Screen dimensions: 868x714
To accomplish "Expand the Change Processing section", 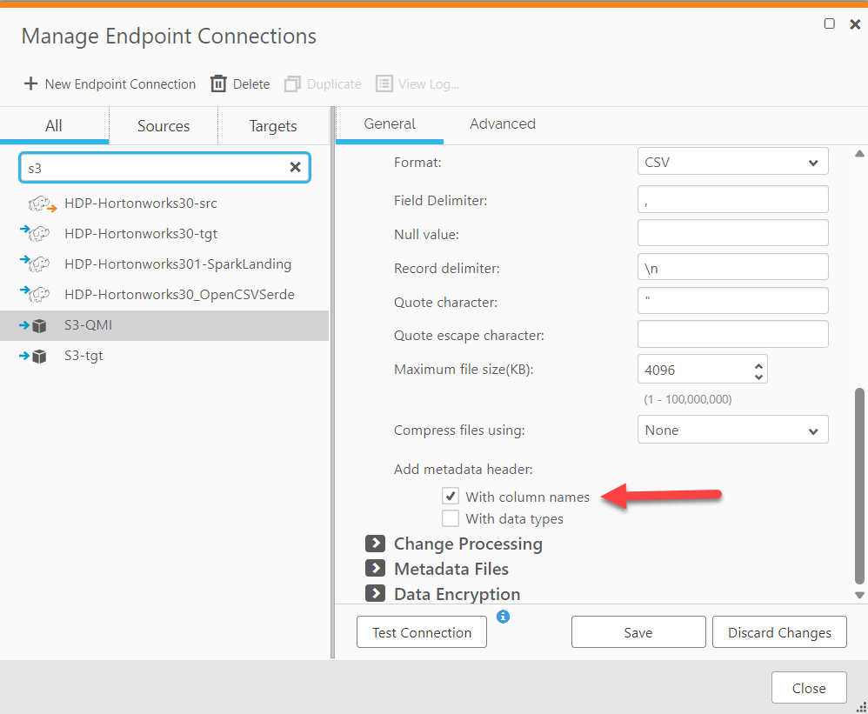I will [x=375, y=544].
